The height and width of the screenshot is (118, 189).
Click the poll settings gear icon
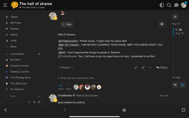pos(162,24)
